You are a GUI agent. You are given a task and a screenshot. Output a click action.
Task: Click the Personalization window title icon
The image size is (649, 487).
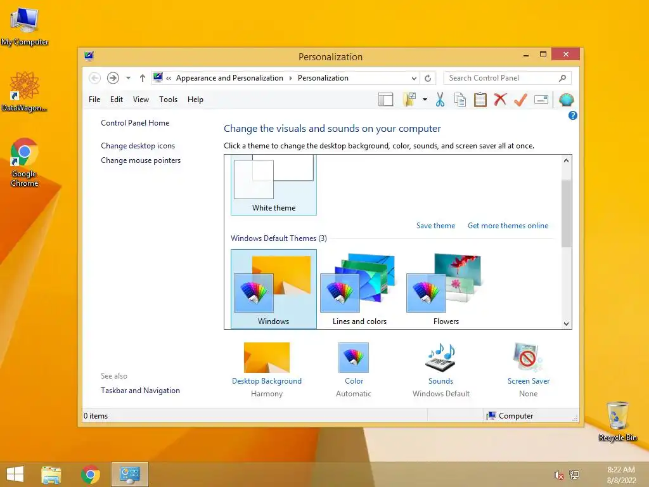click(89, 56)
